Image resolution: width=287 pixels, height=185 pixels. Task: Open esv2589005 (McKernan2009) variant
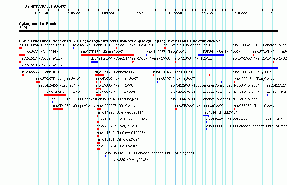199,106
